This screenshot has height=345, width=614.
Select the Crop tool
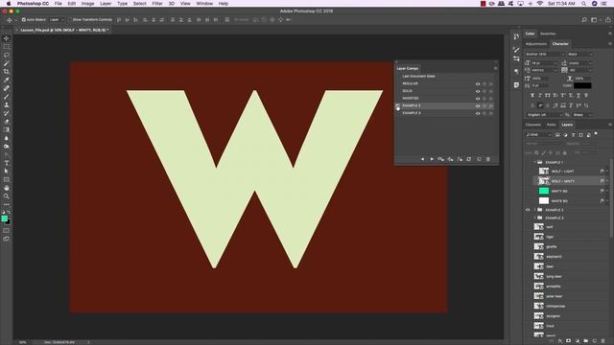click(7, 72)
